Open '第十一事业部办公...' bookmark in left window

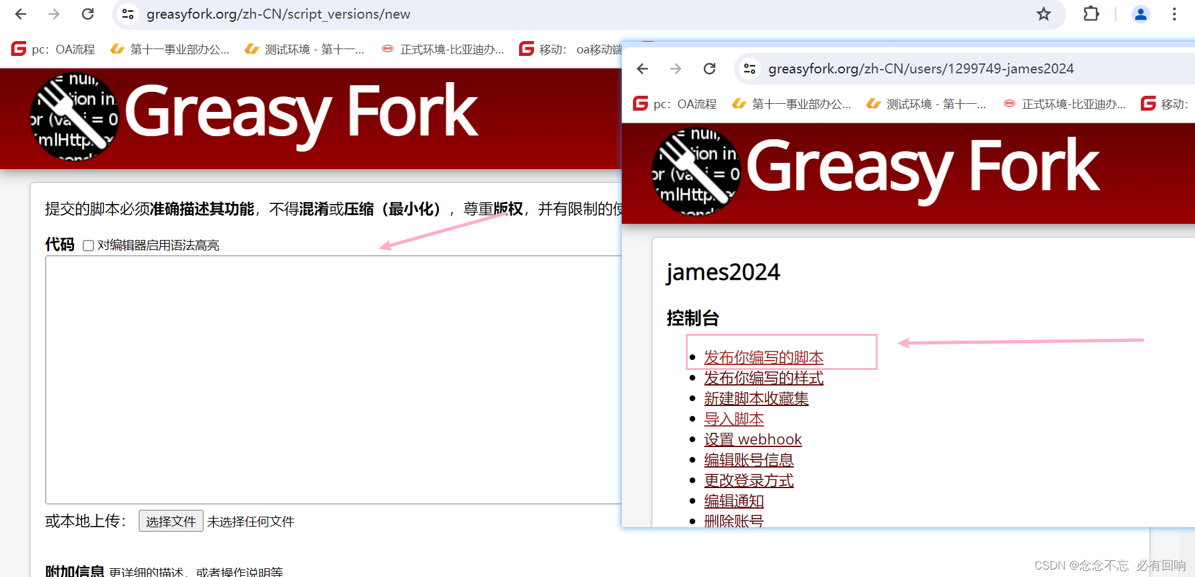pos(170,49)
